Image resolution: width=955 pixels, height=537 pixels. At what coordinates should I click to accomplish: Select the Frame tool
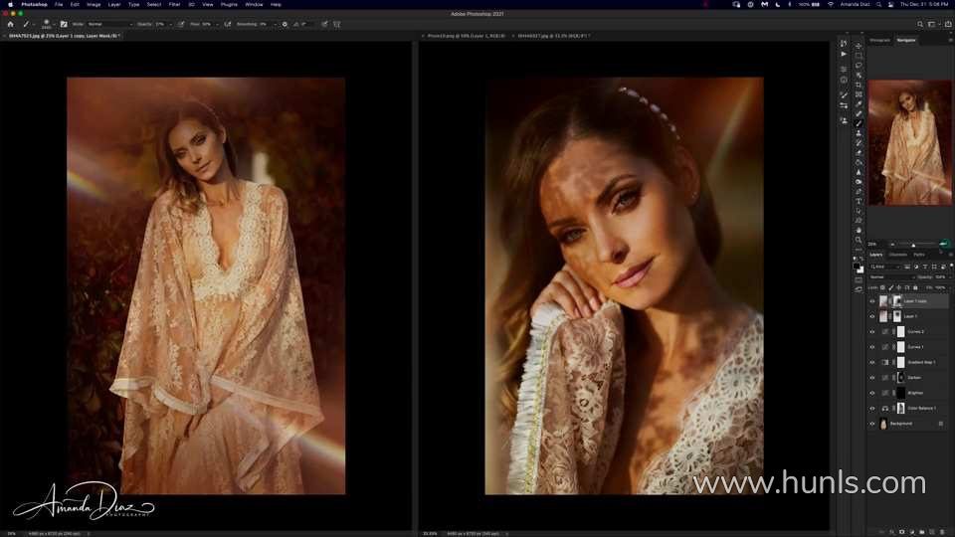[859, 95]
